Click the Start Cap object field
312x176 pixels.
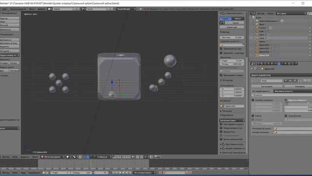click(x=292, y=128)
